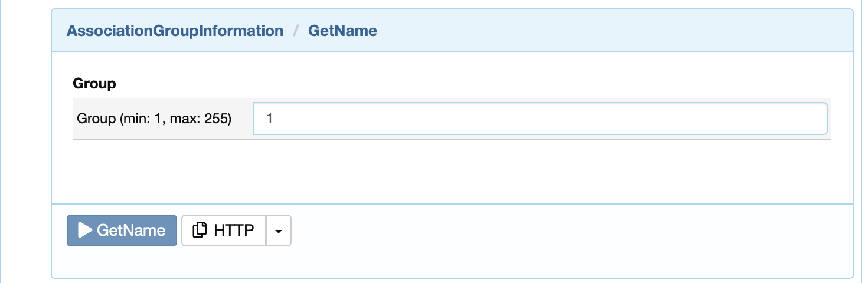This screenshot has height=283, width=862.
Task: Click the footer area right of HTTP dropdown
Action: click(x=572, y=231)
